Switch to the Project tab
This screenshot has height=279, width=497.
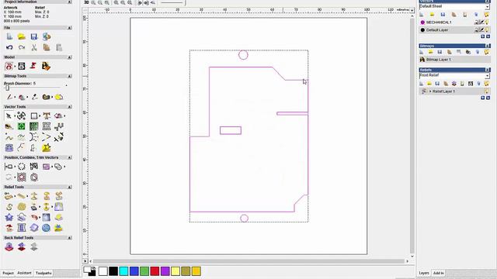(x=9, y=273)
